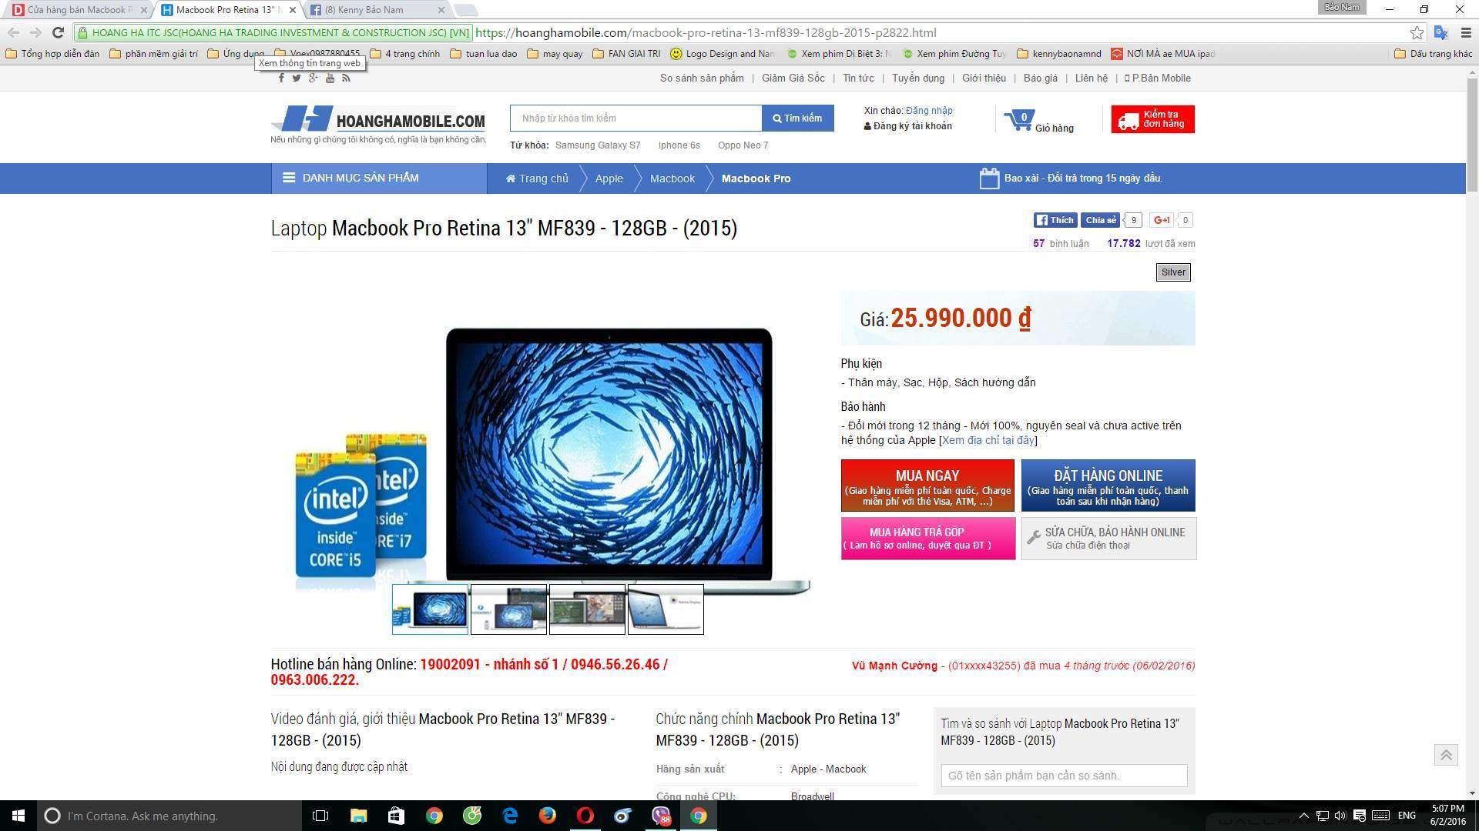Click MUA HÀNG TRẢ GÓP button
This screenshot has height=831, width=1479.
927,538
